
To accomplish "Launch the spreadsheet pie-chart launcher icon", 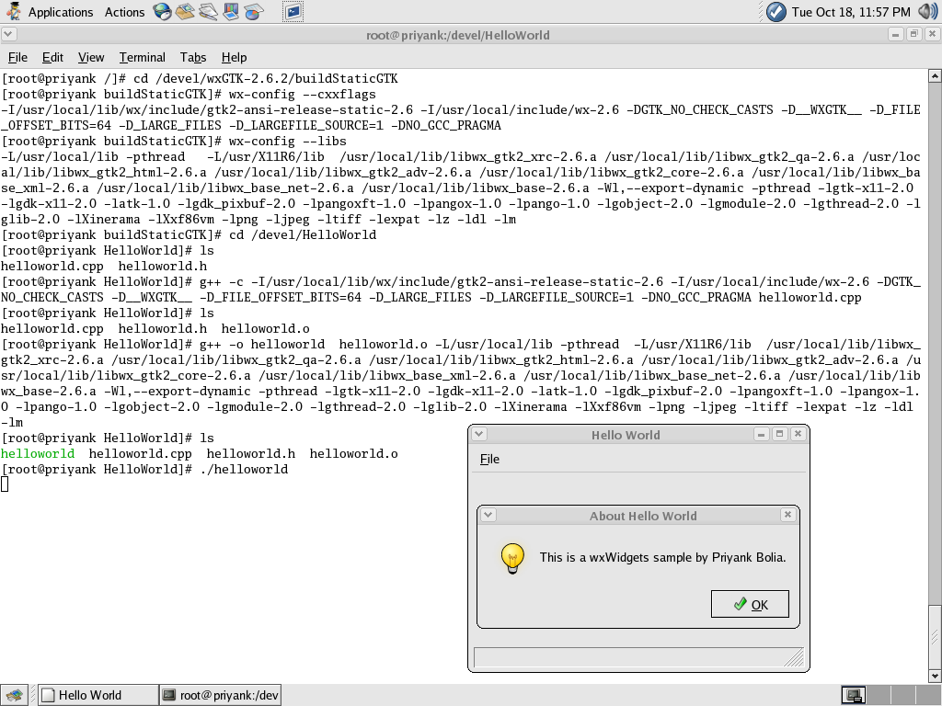I will pos(254,11).
